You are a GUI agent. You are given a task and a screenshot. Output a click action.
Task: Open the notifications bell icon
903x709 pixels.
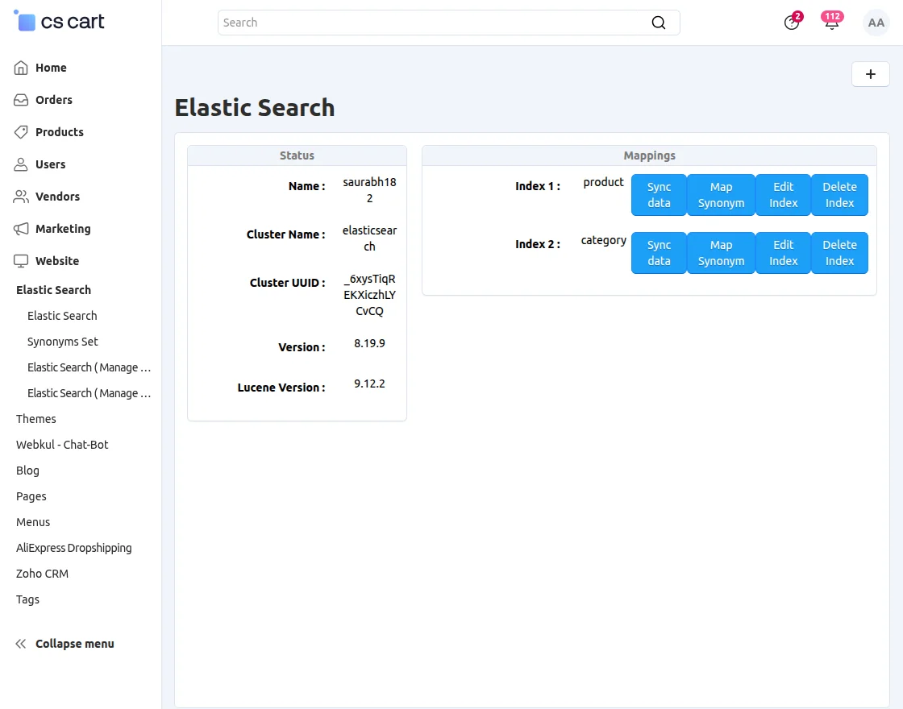[831, 22]
